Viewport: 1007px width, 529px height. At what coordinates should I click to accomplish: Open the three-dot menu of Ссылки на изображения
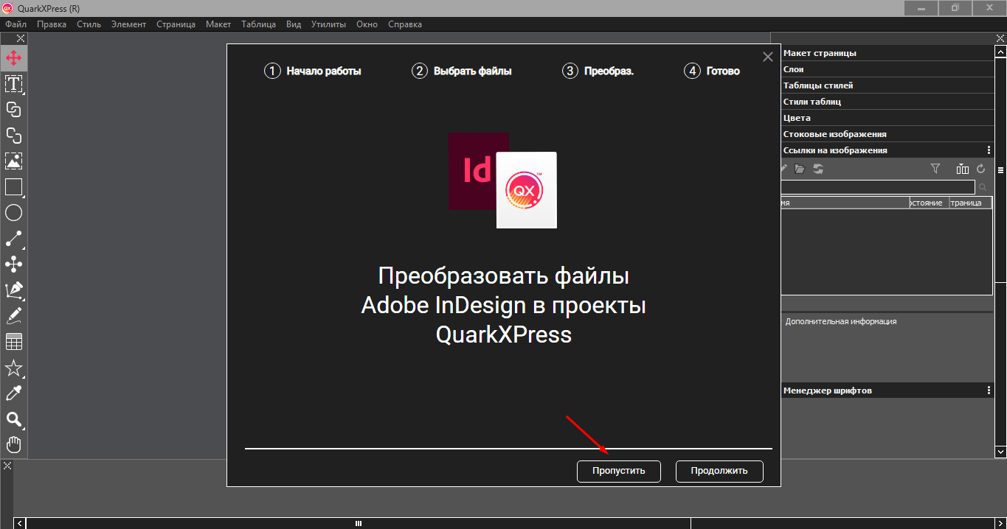(989, 150)
